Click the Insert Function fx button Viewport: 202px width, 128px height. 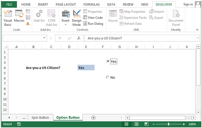coord(79,38)
